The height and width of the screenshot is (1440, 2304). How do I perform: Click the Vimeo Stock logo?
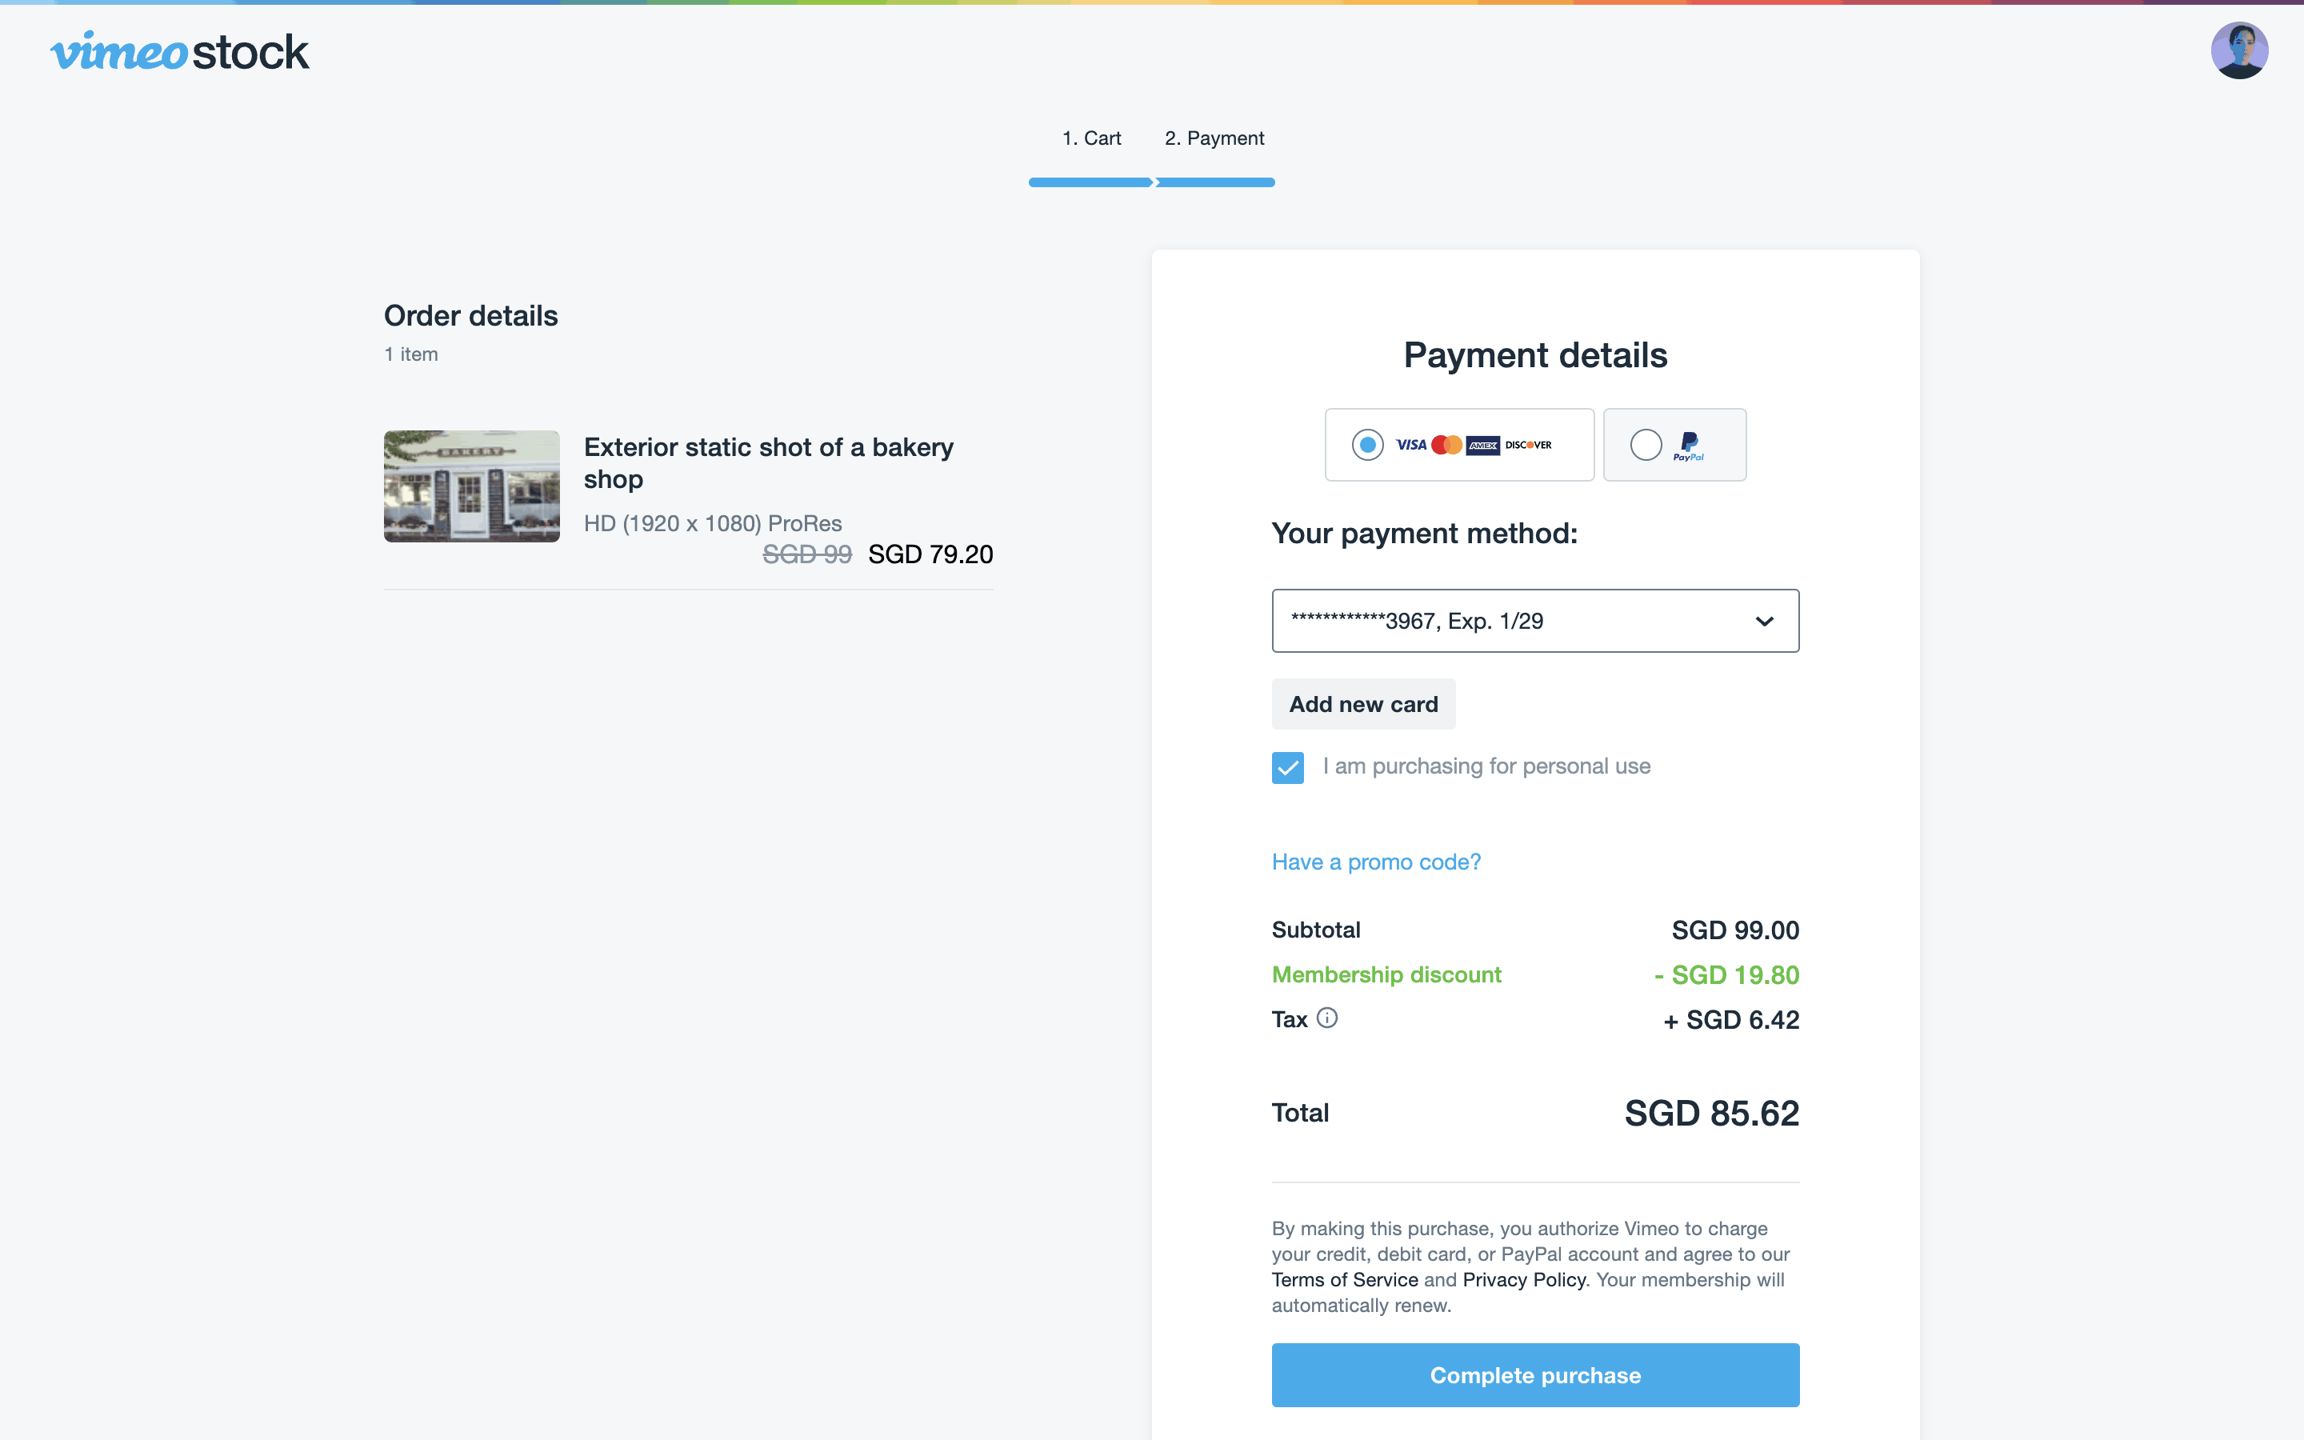[x=180, y=51]
